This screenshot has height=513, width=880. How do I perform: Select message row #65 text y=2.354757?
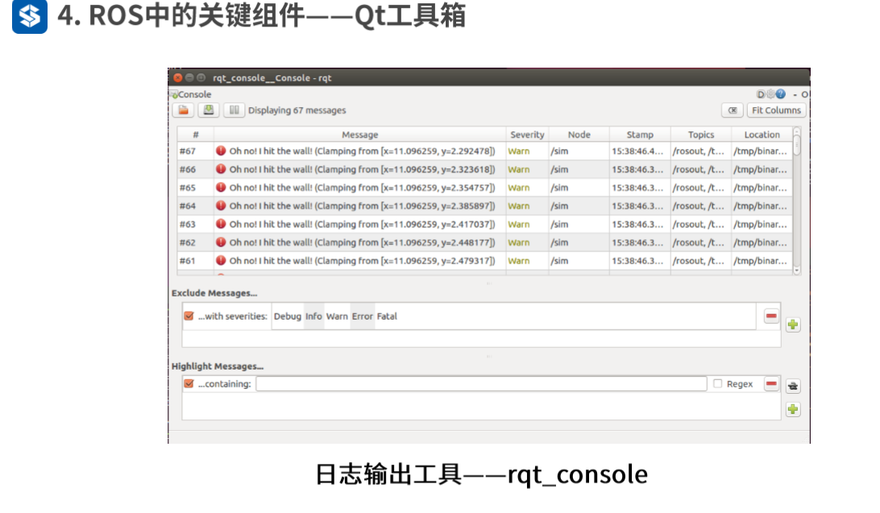click(x=362, y=188)
